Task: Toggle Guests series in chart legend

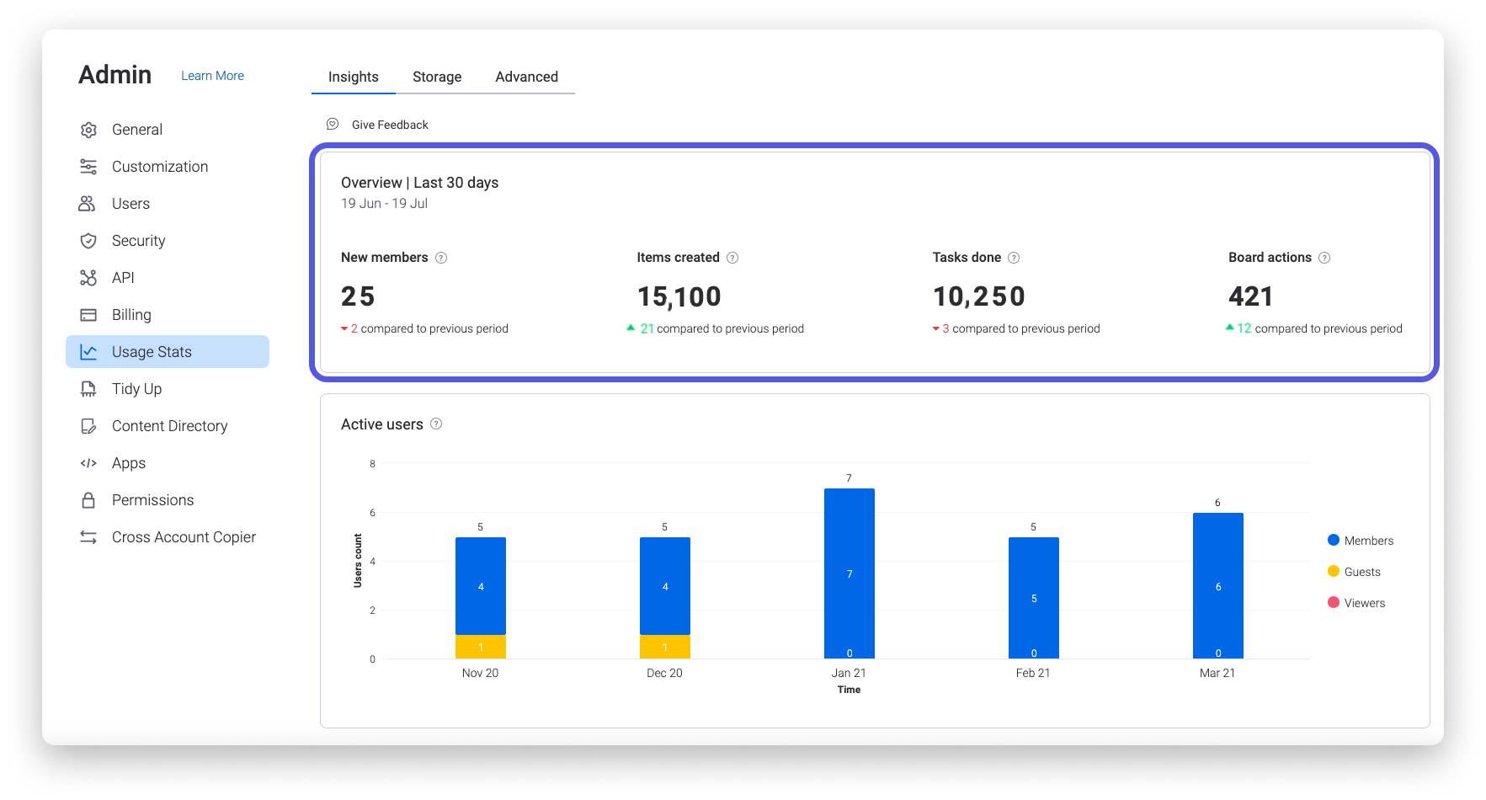Action: coord(1354,572)
